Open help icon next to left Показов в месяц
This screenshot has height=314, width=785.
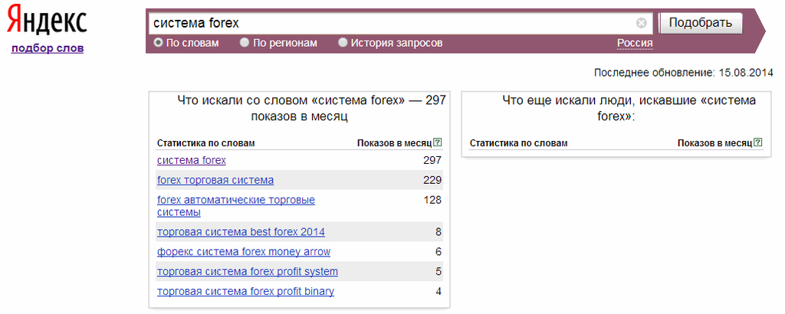point(438,142)
